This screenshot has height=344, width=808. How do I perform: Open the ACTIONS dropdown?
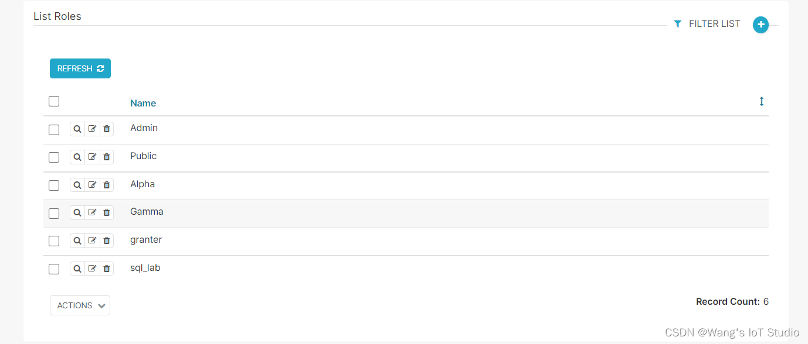pyautogui.click(x=80, y=305)
